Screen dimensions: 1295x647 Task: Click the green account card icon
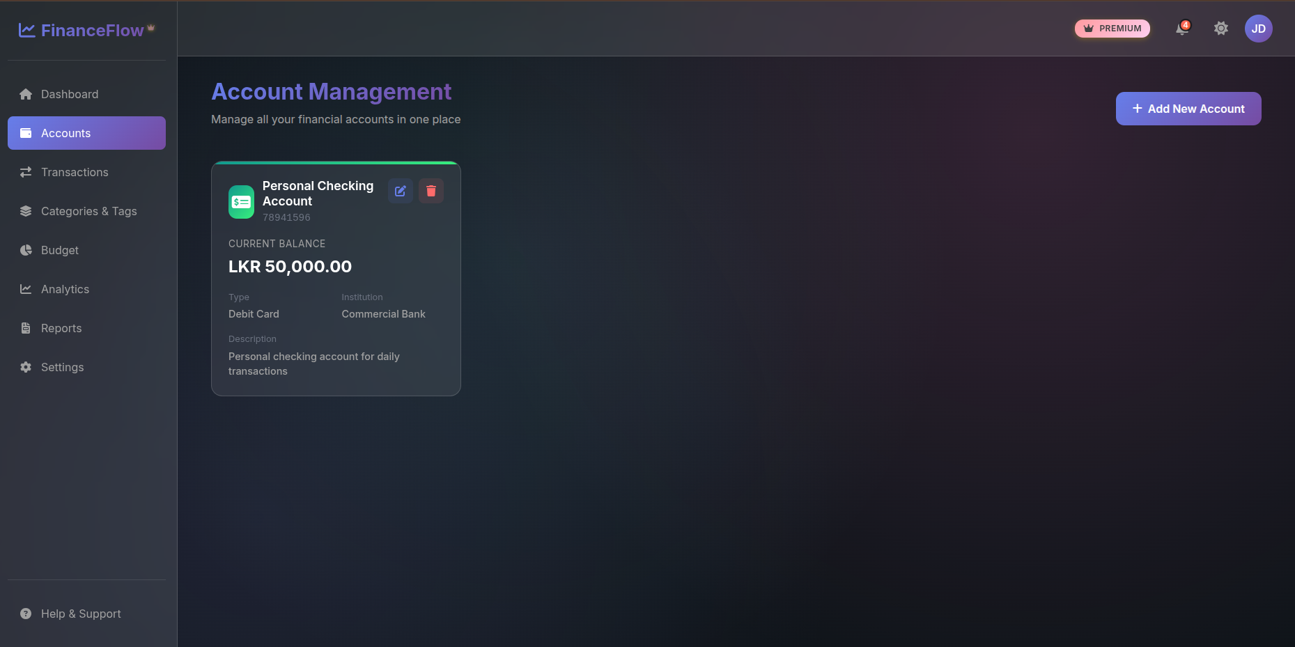pyautogui.click(x=241, y=202)
